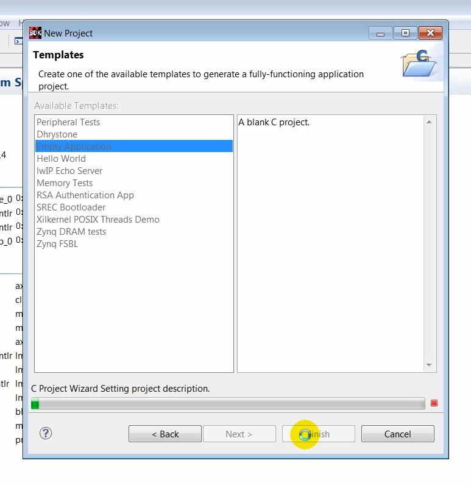This screenshot has width=471, height=486.
Task: Close the New Project dialog
Action: coord(430,33)
